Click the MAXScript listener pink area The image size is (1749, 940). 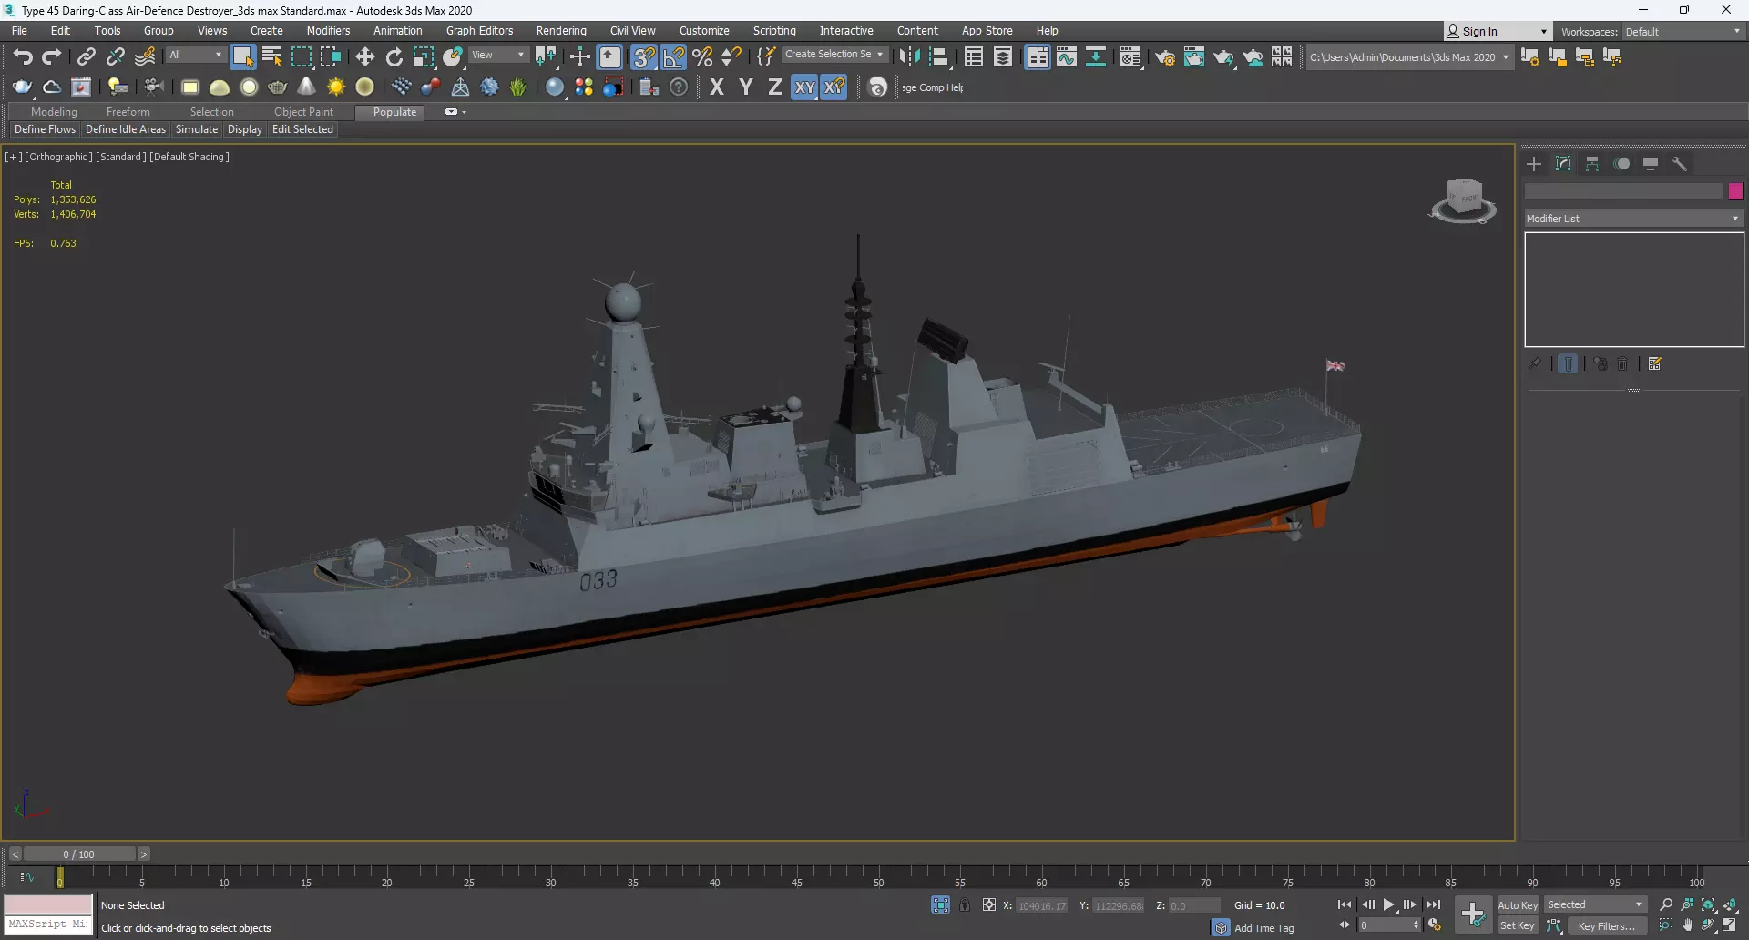pyautogui.click(x=48, y=904)
